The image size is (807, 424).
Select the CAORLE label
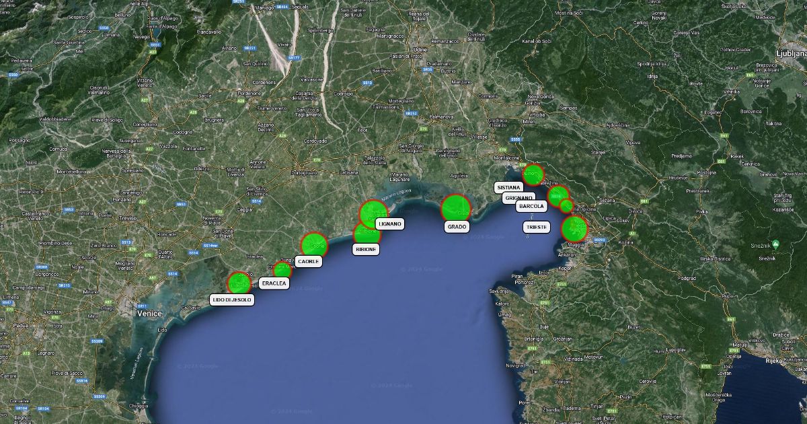309,262
